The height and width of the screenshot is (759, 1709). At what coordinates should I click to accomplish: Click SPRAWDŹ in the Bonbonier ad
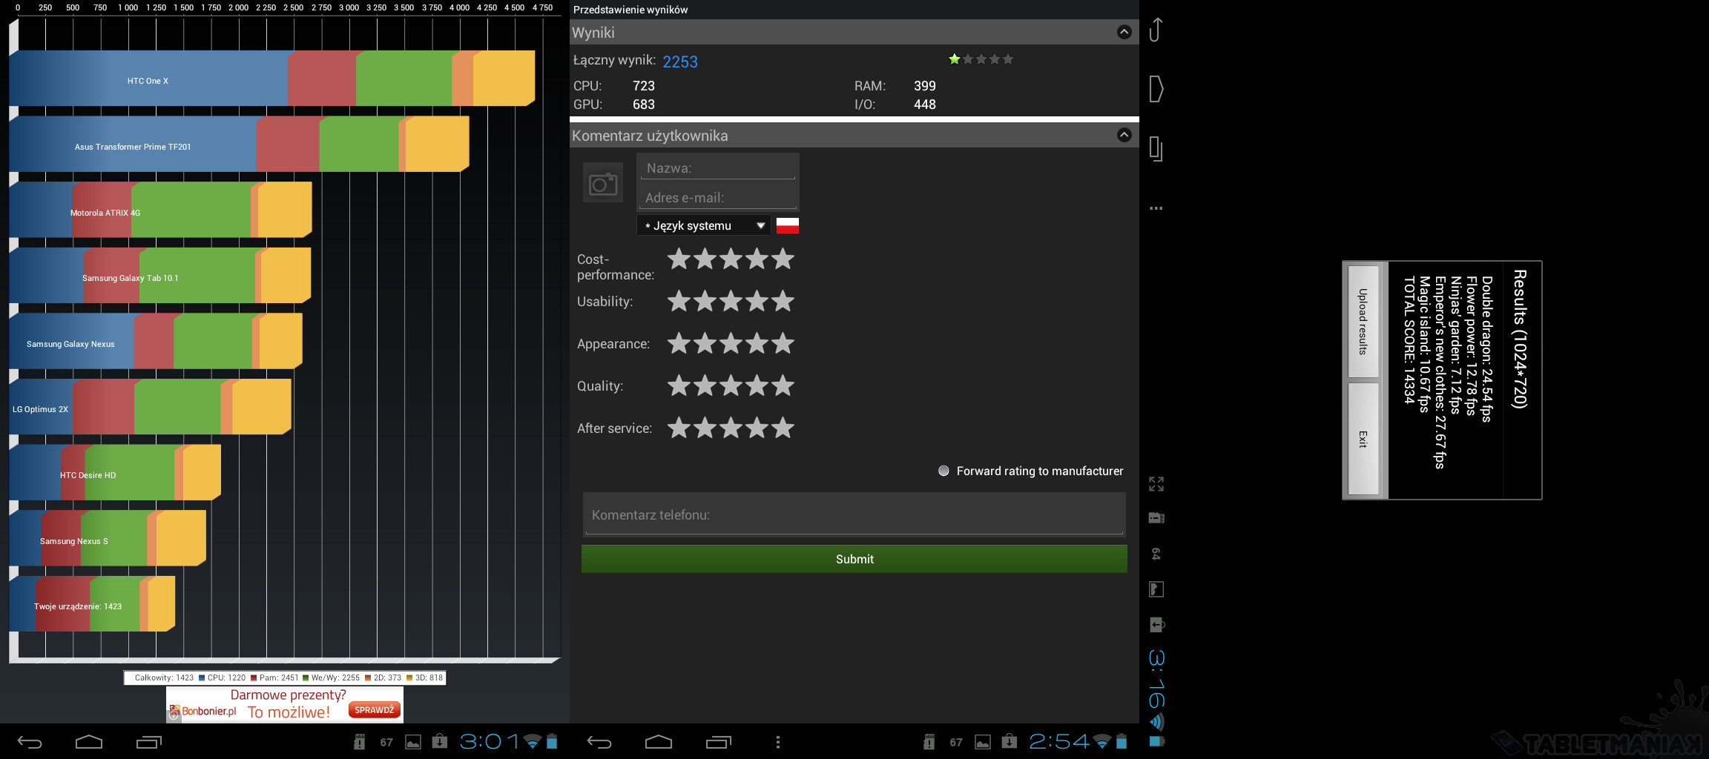point(374,710)
